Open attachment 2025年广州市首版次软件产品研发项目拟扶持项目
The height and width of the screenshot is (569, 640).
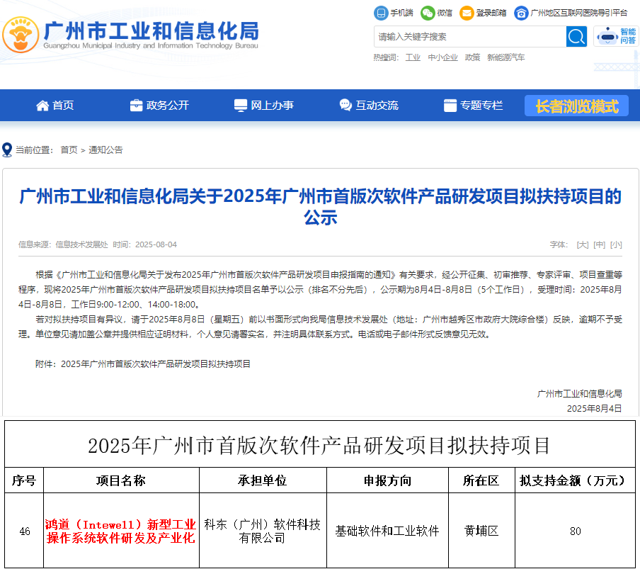pyautogui.click(x=156, y=364)
